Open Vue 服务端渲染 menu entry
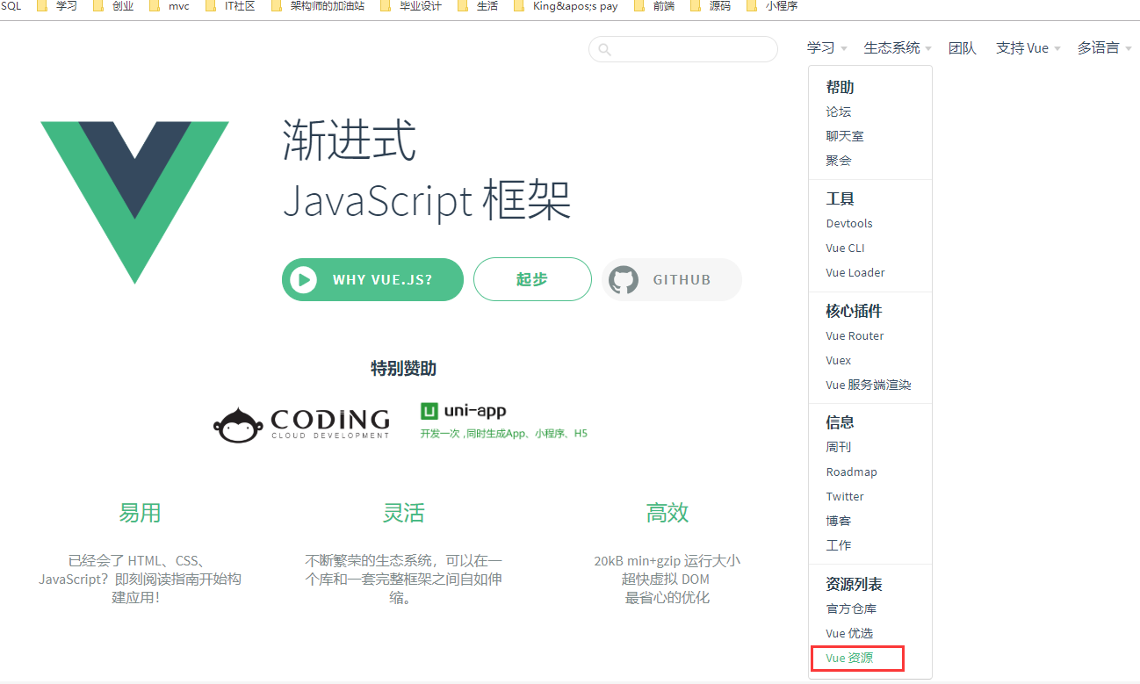This screenshot has height=684, width=1140. (x=869, y=385)
